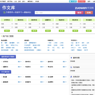Click 更多 link beside 单元作文
95x95 pixels.
(65, 67)
